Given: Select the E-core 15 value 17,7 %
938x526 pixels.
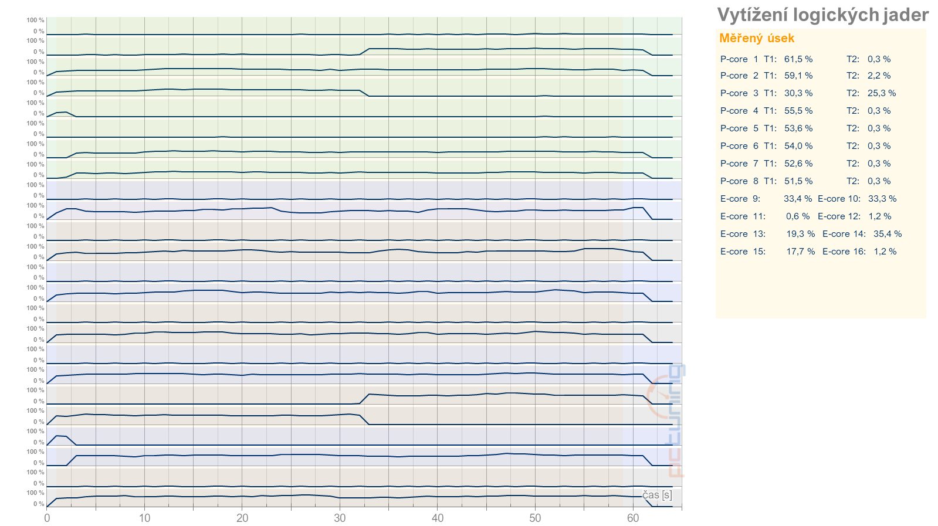Looking at the screenshot, I should (801, 252).
